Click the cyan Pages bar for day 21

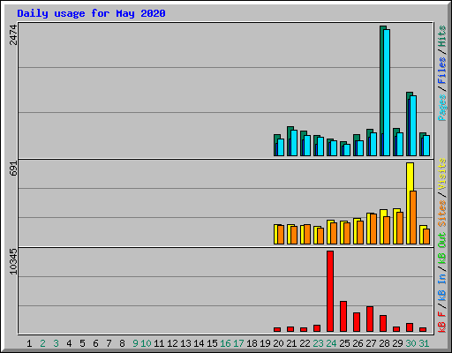coord(294,143)
